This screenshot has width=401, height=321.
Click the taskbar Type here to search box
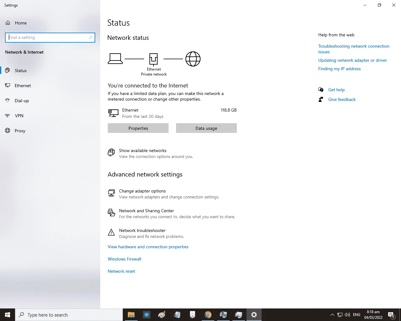pos(69,315)
